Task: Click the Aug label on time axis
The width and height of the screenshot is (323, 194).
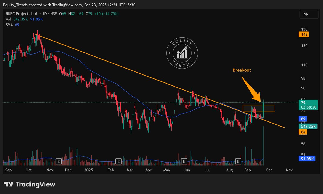Action: pyautogui.click(x=229, y=170)
